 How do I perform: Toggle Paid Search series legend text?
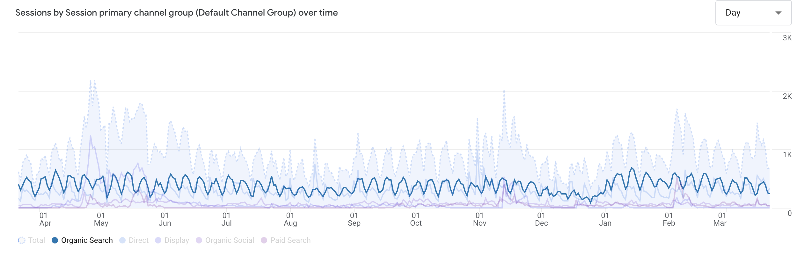tap(290, 240)
